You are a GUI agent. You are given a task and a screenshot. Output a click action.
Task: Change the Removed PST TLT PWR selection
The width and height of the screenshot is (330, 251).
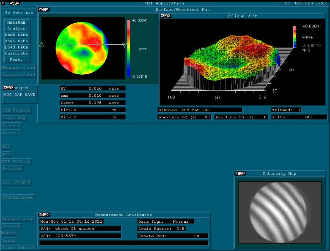(x=199, y=110)
